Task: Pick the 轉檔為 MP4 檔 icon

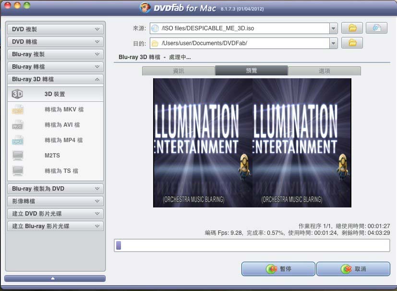Action: coord(17,140)
